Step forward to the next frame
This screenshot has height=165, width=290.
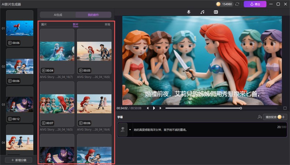tap(160, 108)
